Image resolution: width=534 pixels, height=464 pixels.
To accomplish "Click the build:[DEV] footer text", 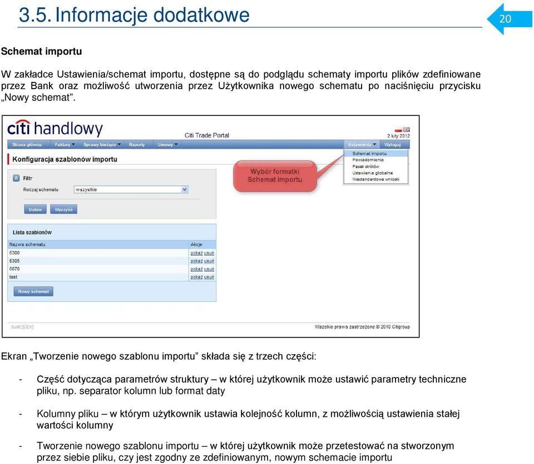I will coord(22,327).
